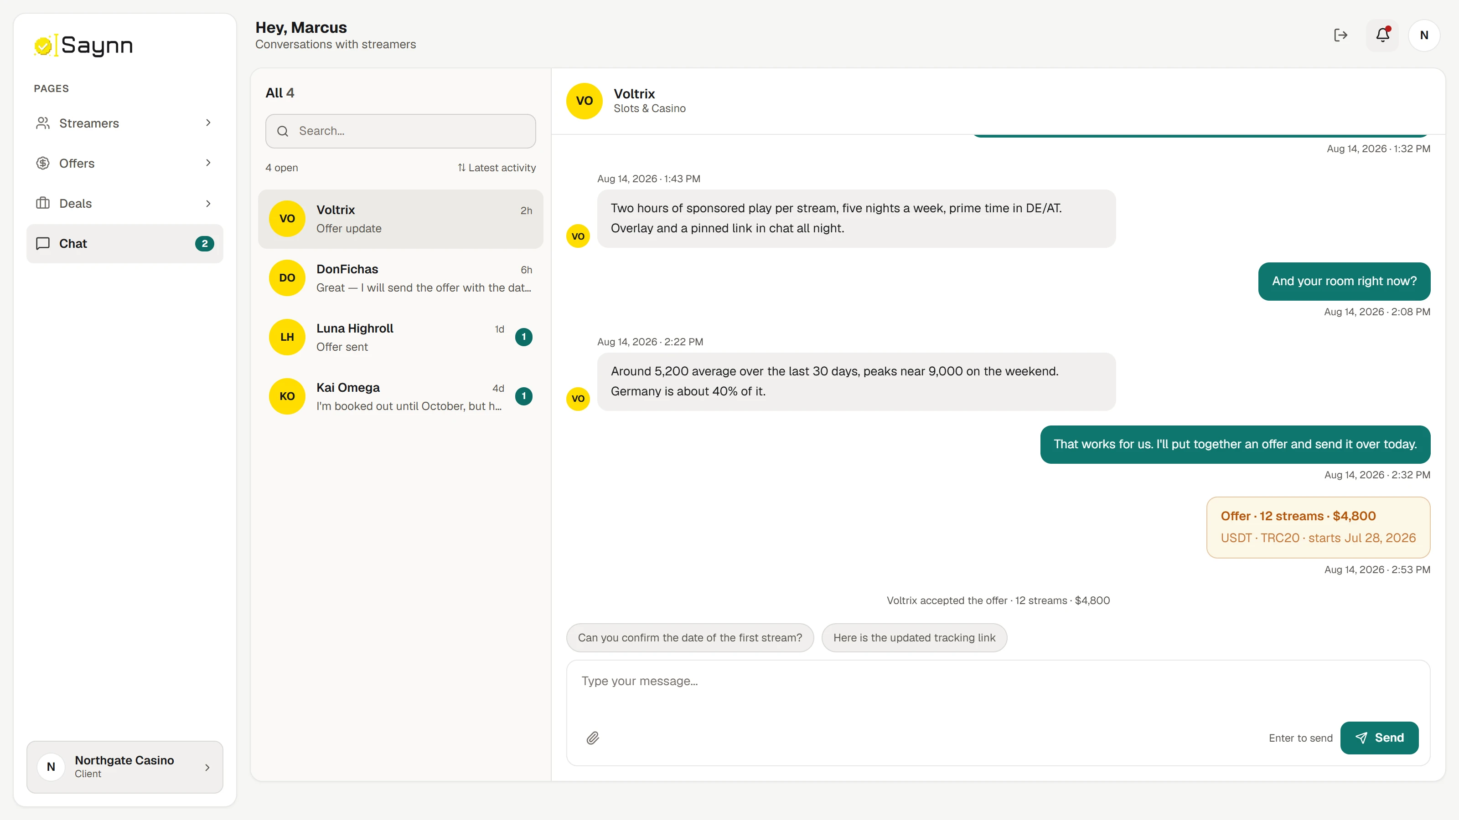Viewport: 1459px width, 820px height.
Task: Click the Voltrix name in chat header
Action: (634, 94)
